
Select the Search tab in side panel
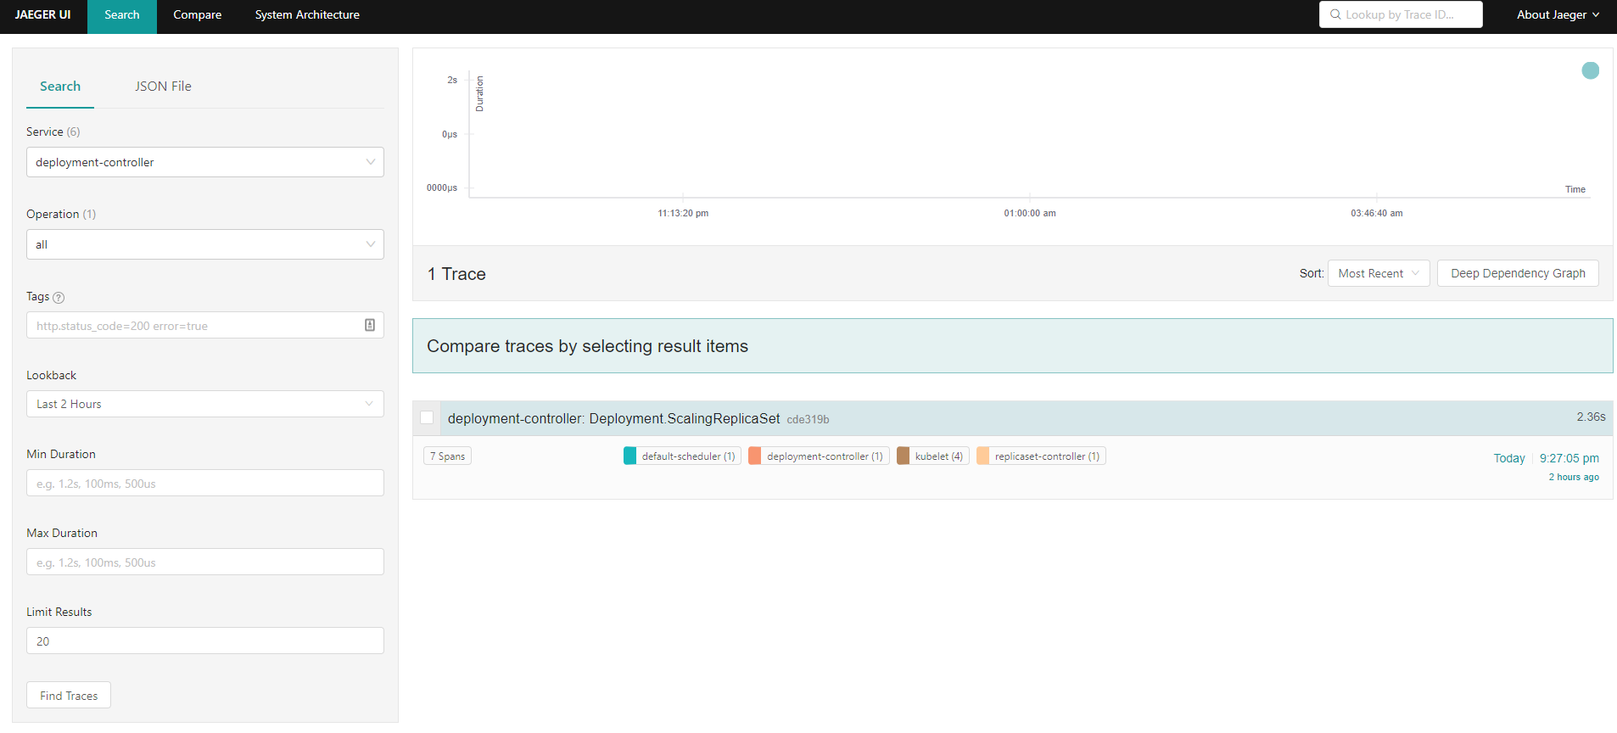pyautogui.click(x=60, y=87)
